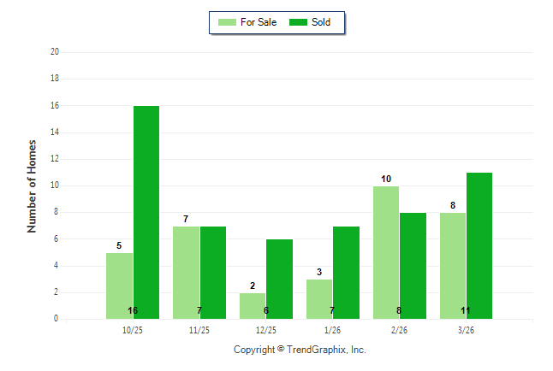Click the Copyright TrendGraphix, Inc. text
Viewport: 553px width, 371px height.
[x=300, y=350]
